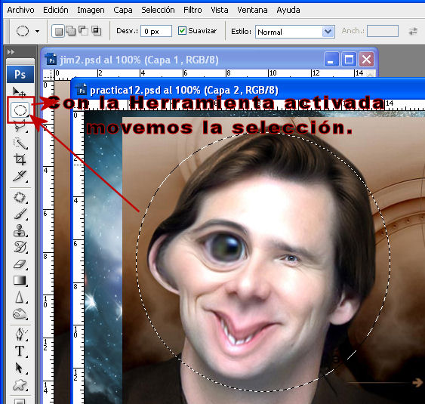Screen dimensions: 425x404
Task: Choose Intersect with selection mode
Action: click(x=96, y=31)
